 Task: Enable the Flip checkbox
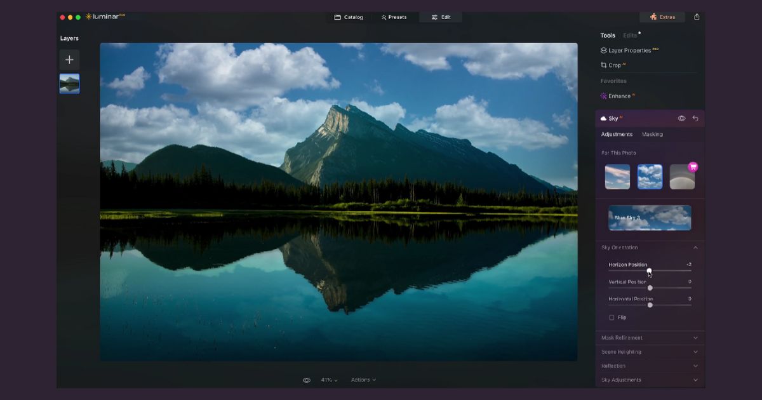click(612, 317)
